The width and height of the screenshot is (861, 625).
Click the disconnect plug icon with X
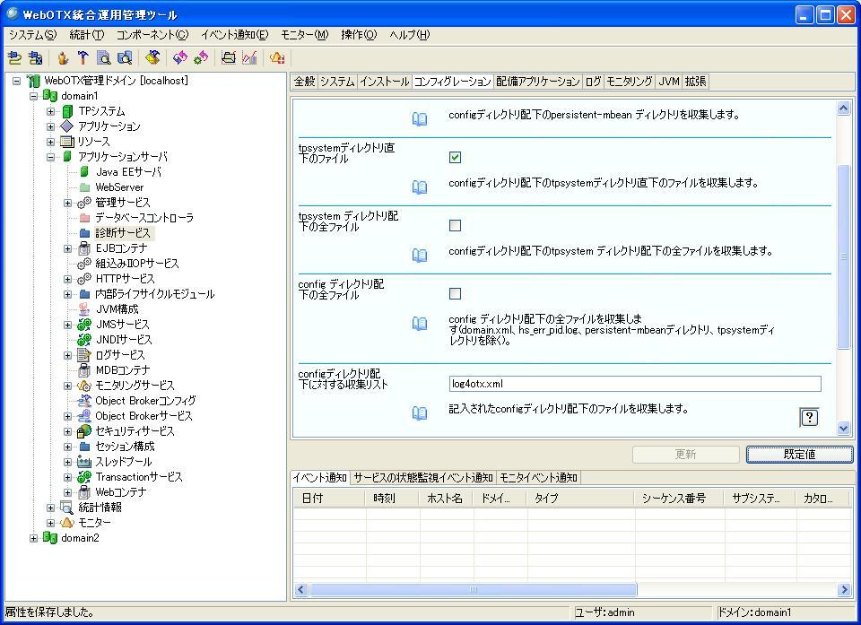coord(35,58)
